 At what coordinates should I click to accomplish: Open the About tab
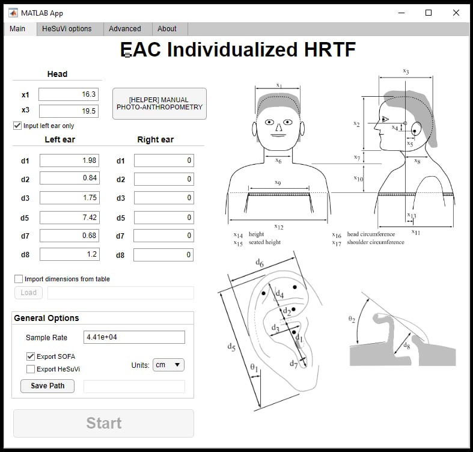tap(167, 29)
